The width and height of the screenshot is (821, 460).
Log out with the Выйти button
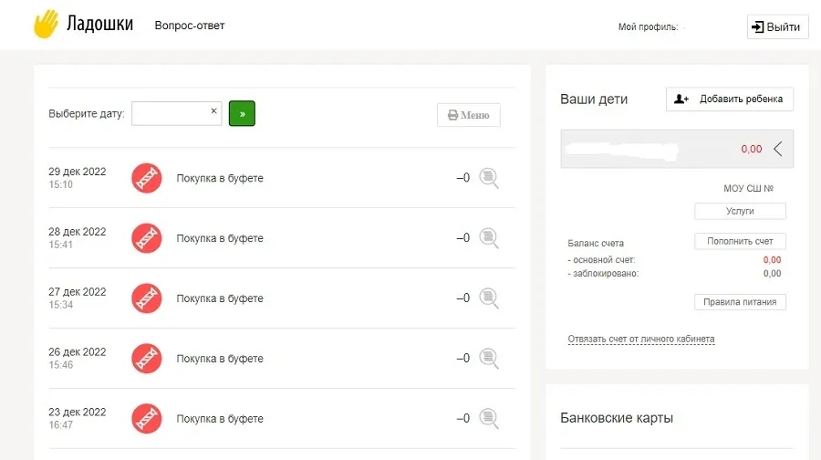(777, 26)
